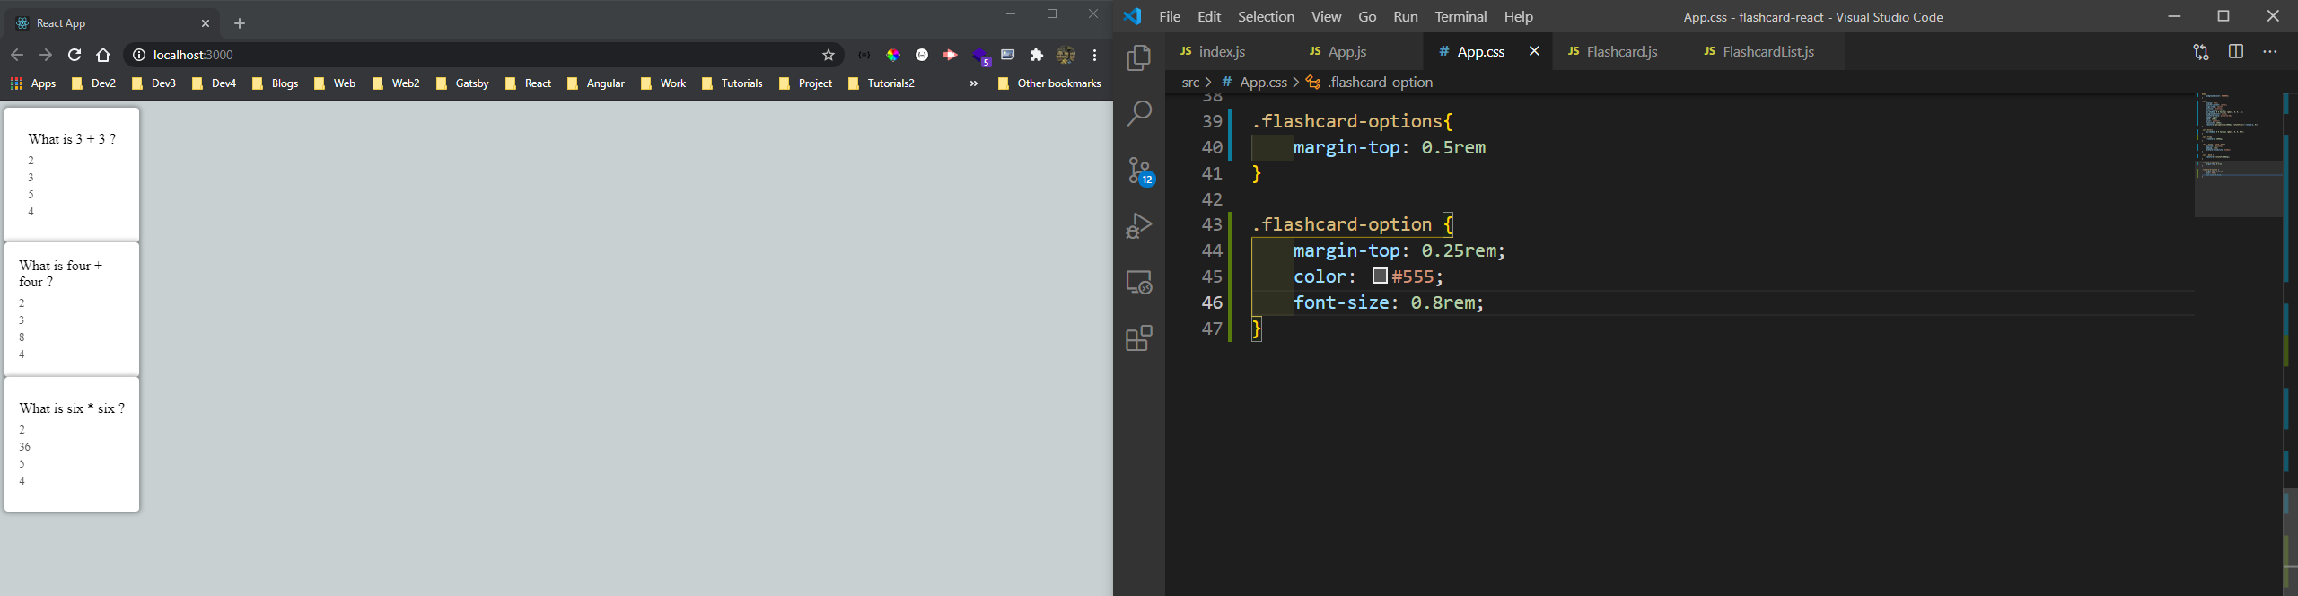
Task: Show more bookmarks with the chevron
Action: coord(974,83)
